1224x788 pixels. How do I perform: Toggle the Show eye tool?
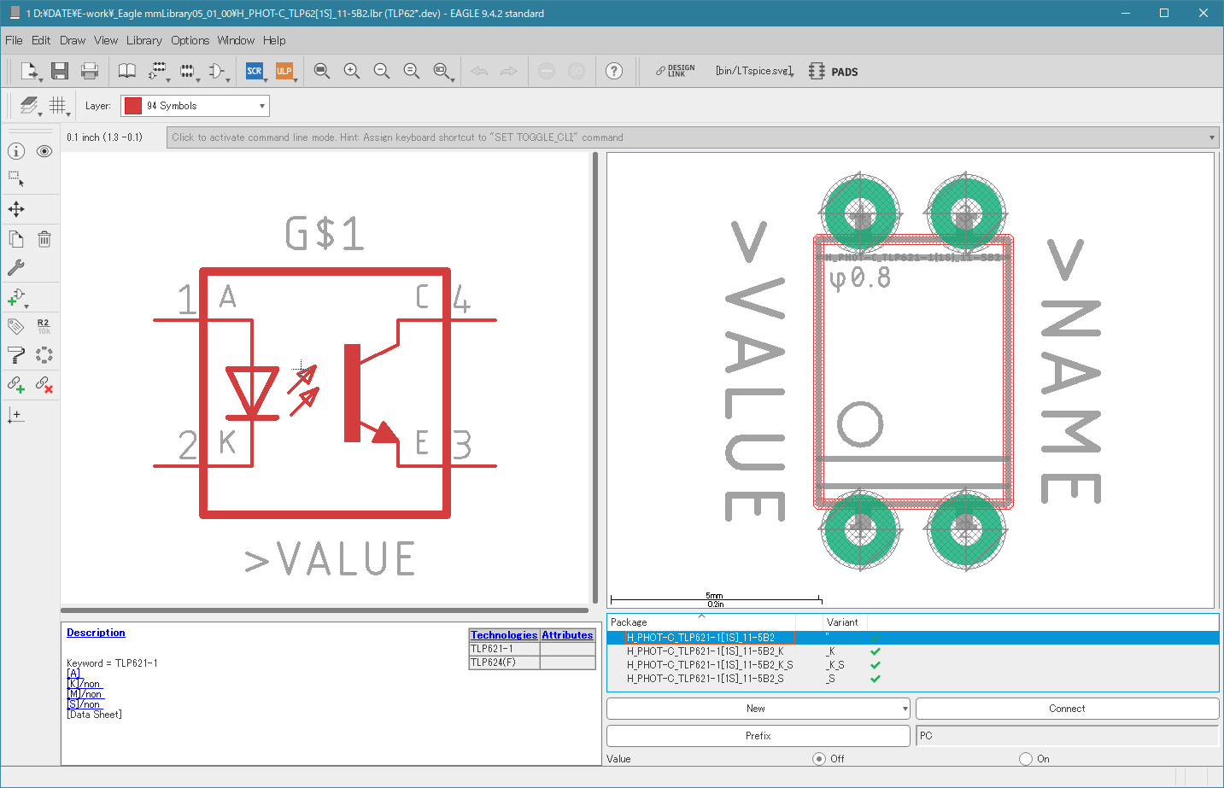pyautogui.click(x=44, y=151)
